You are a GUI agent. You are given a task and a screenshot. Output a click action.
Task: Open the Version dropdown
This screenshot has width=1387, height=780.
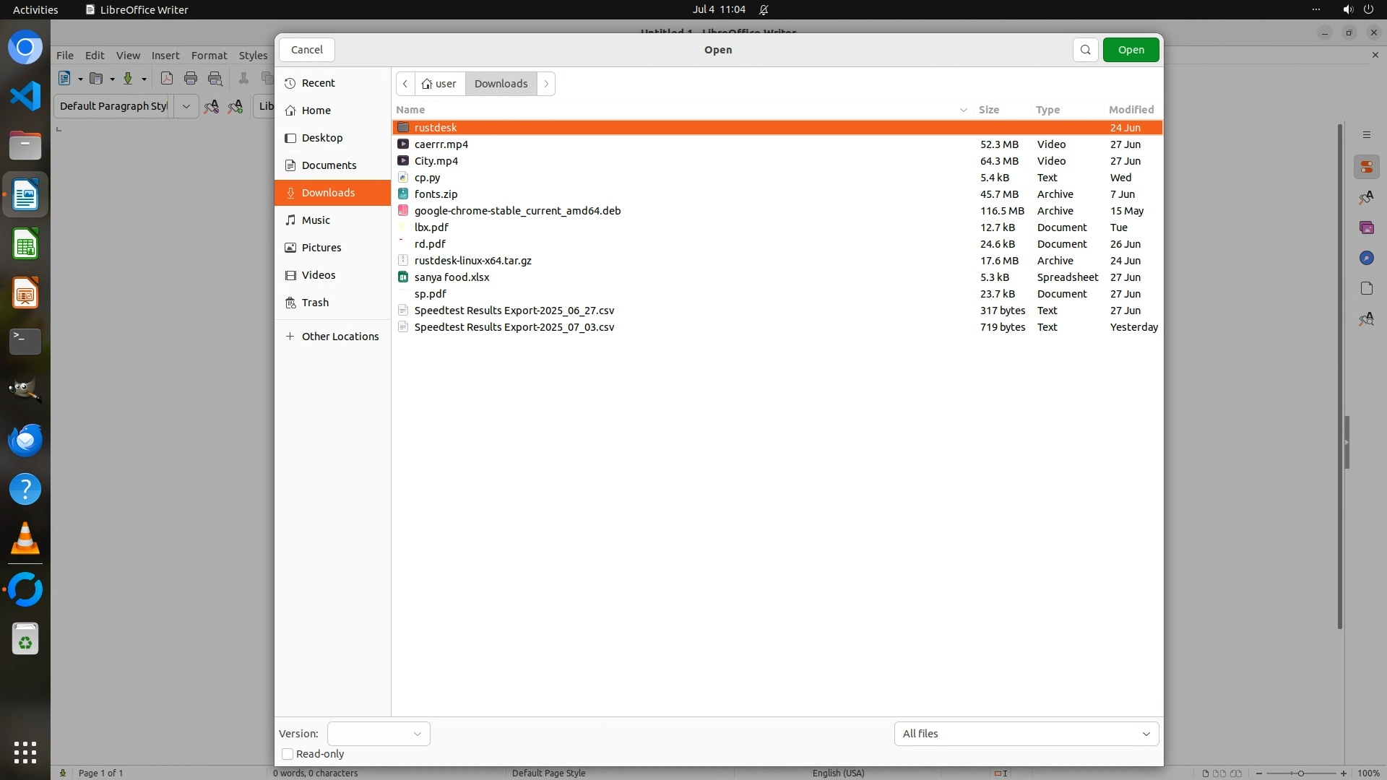[379, 734]
